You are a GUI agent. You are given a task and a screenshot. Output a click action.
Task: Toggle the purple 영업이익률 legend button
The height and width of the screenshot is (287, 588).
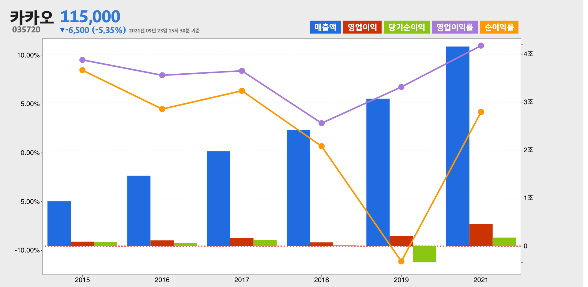tap(455, 27)
